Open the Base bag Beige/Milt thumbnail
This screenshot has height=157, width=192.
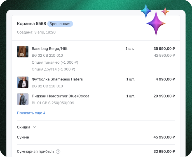point(23,52)
